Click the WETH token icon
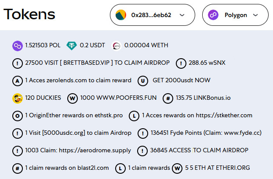The image size is (273, 179). [x=116, y=46]
